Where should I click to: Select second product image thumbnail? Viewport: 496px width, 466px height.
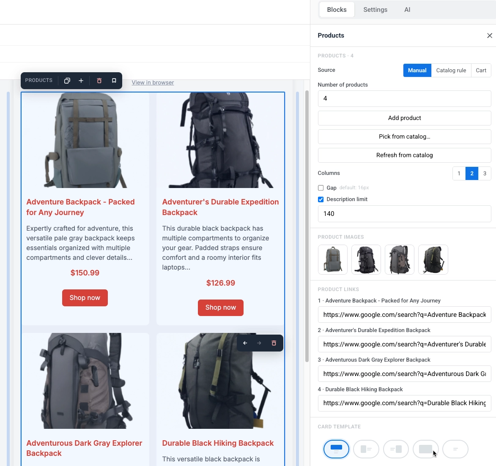pos(366,259)
